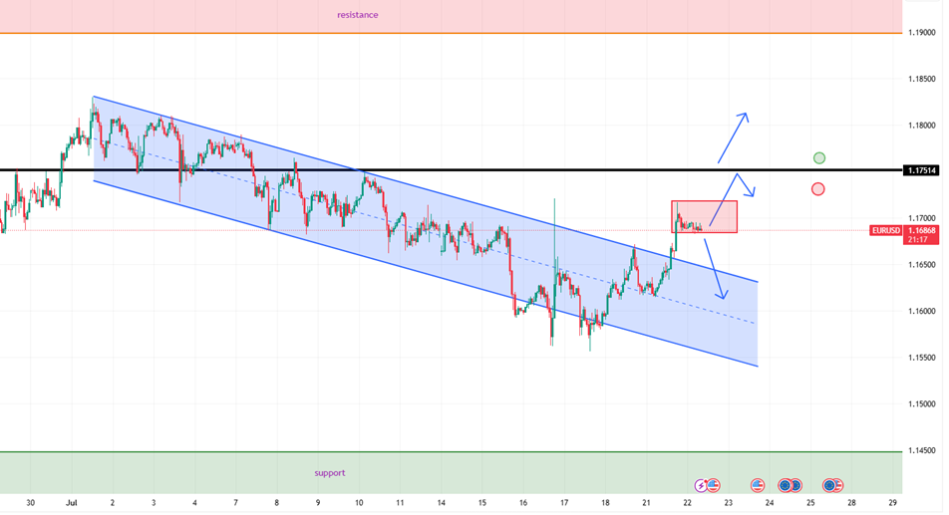The height and width of the screenshot is (515, 949).
Task: Click date 10 on the time axis
Action: pos(359,503)
